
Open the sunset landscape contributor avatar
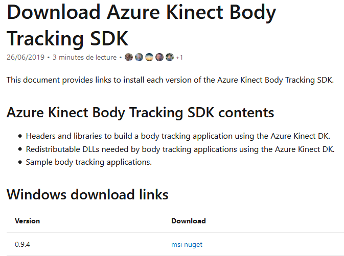click(x=149, y=57)
